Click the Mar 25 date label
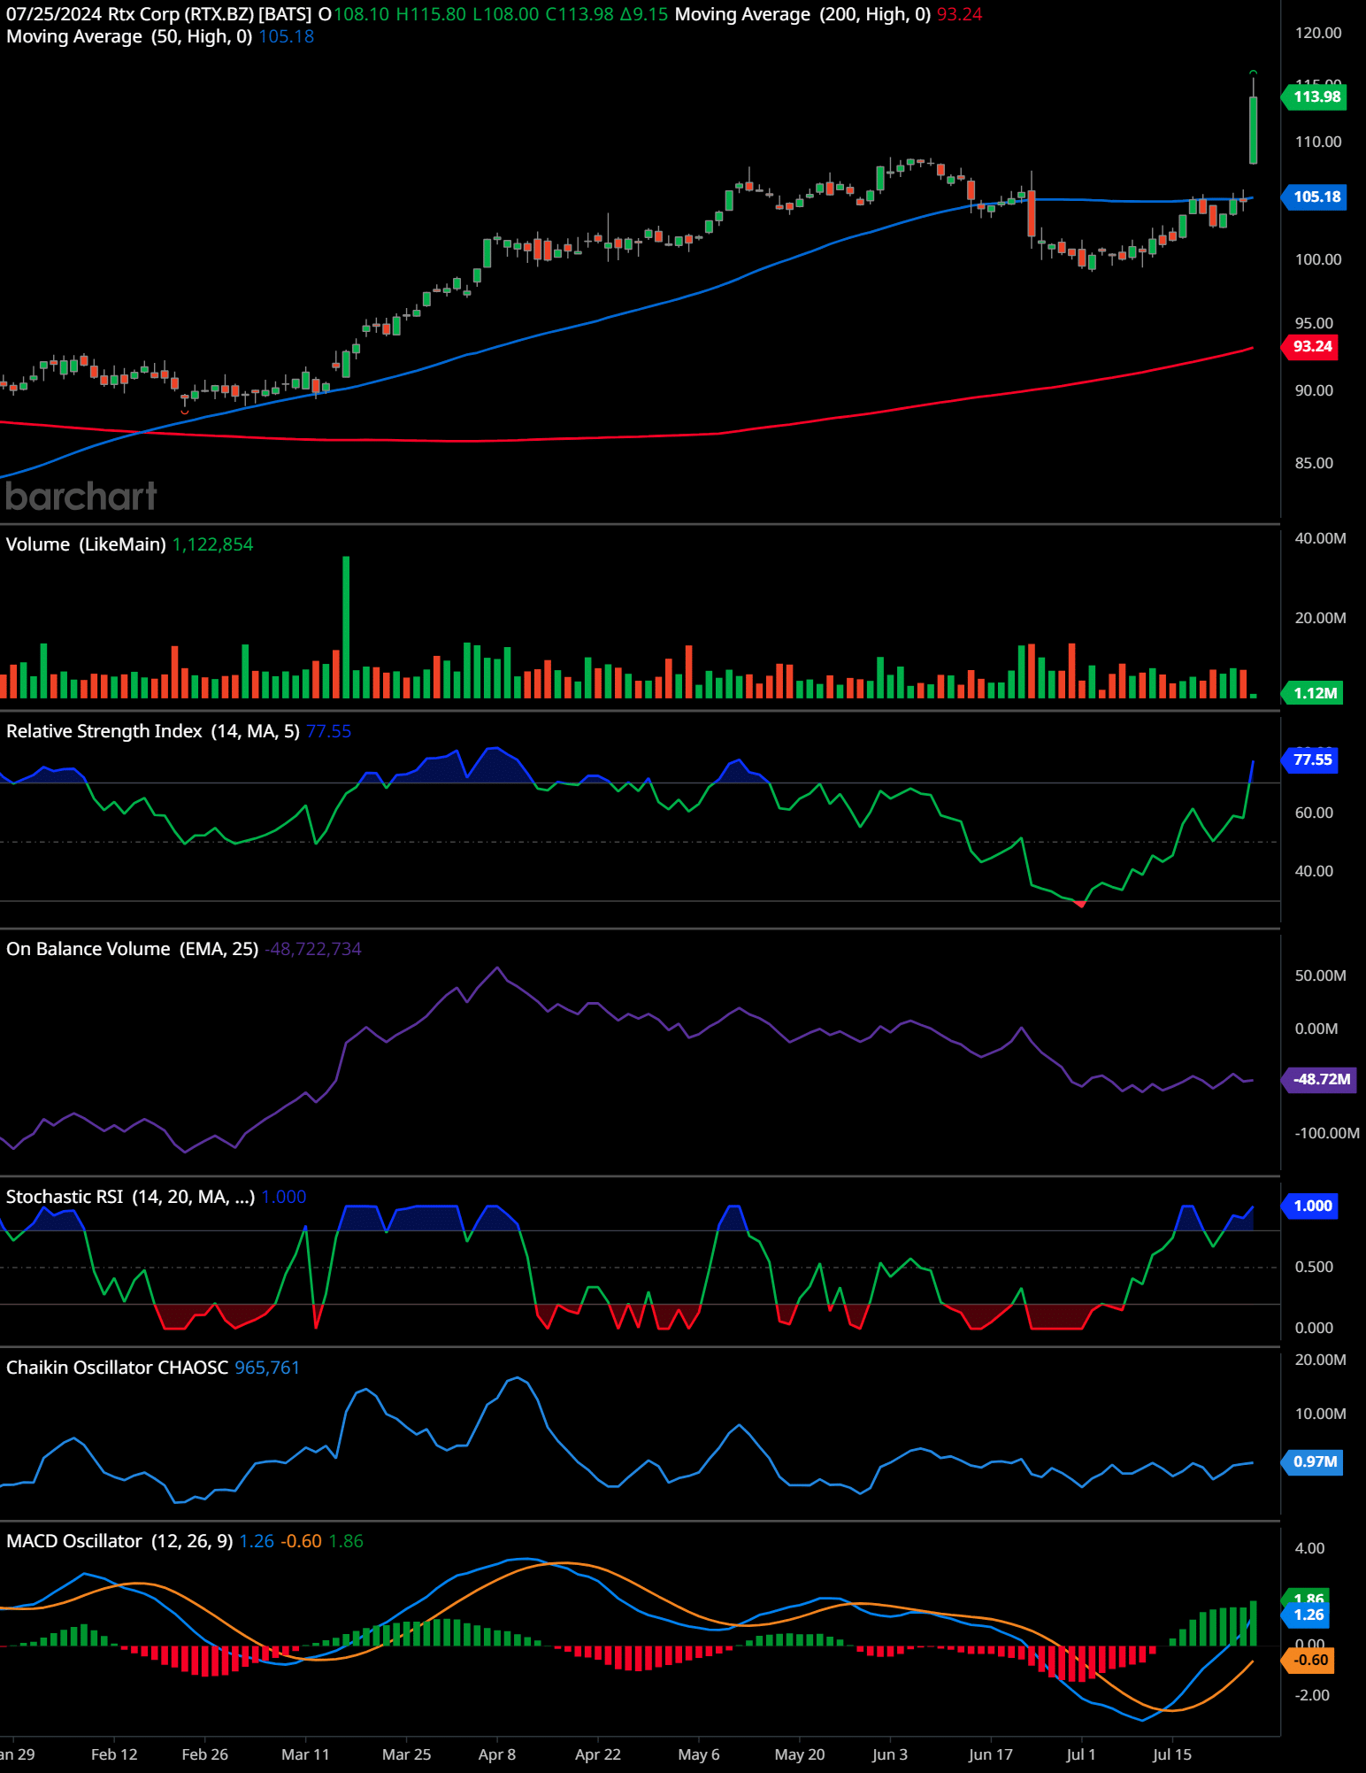Image resolution: width=1366 pixels, height=1773 pixels. click(x=406, y=1754)
